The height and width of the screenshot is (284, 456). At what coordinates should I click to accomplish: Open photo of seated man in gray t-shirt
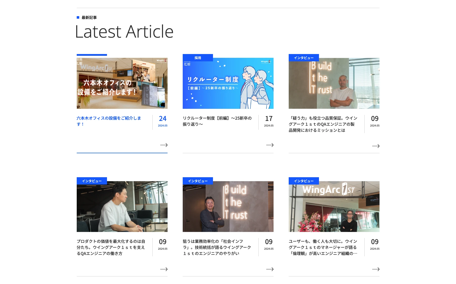[122, 206]
